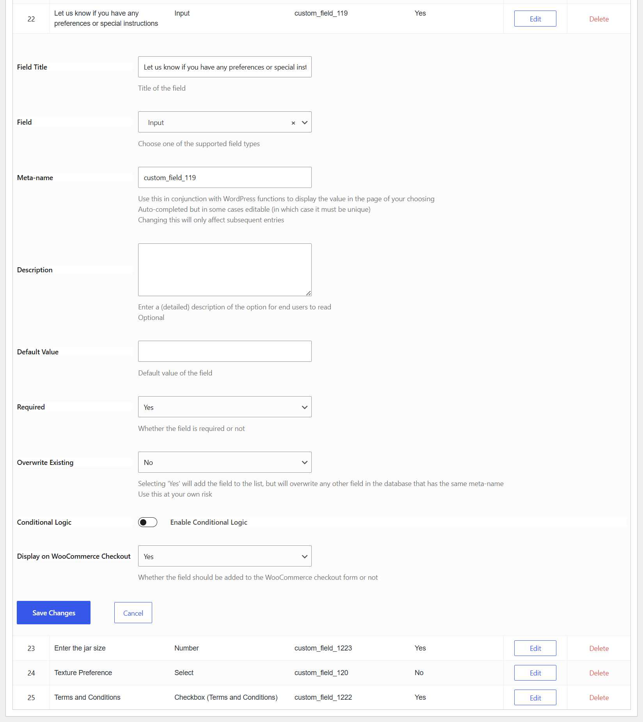
Task: Click 'custom_field_119' in row 22
Action: (x=321, y=13)
